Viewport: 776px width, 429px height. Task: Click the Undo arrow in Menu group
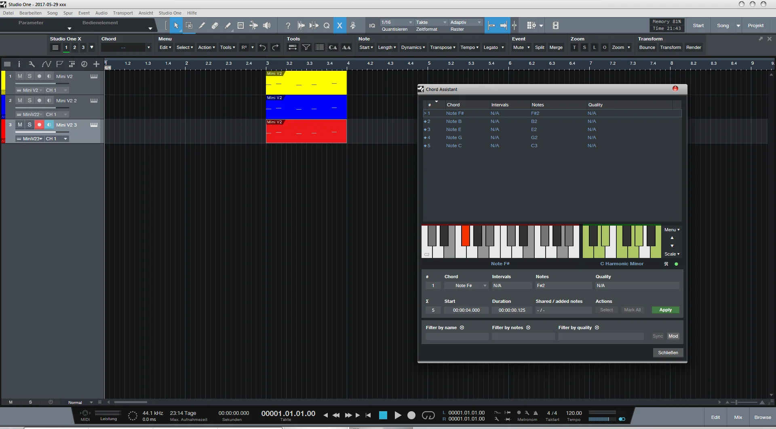pos(262,47)
